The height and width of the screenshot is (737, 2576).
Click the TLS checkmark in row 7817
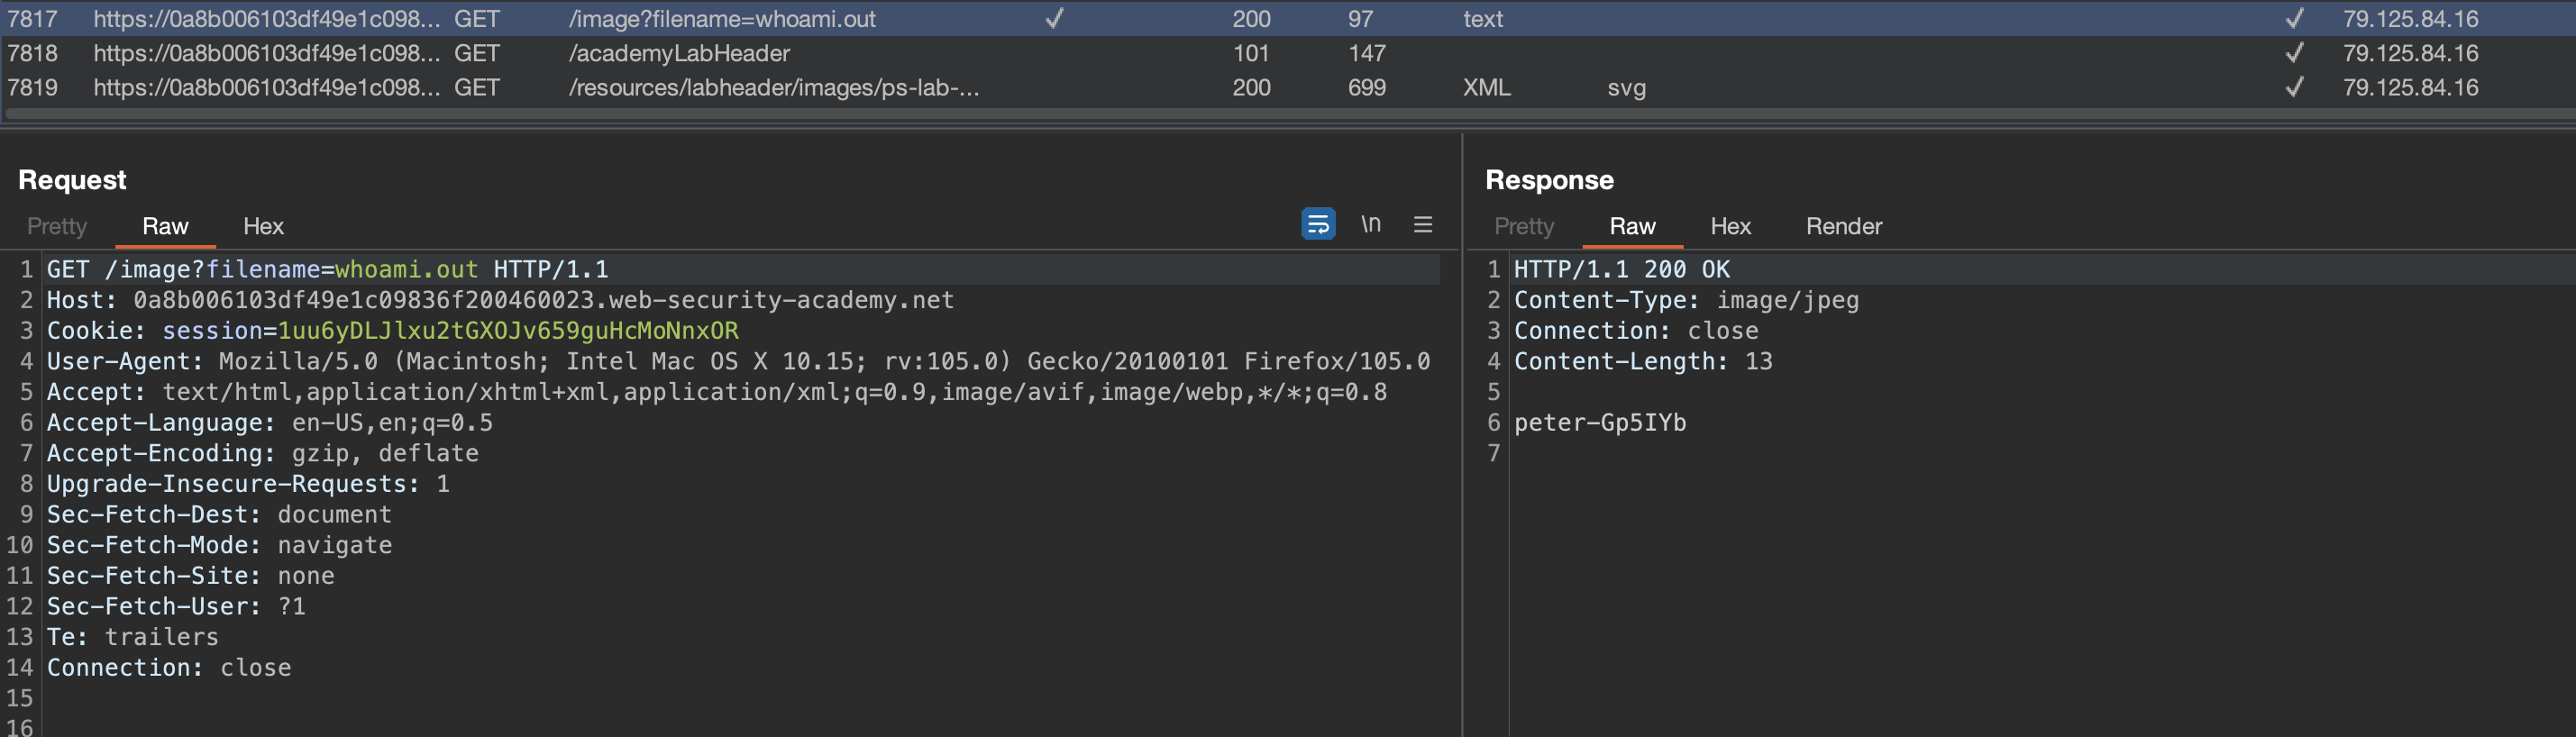2294,19
